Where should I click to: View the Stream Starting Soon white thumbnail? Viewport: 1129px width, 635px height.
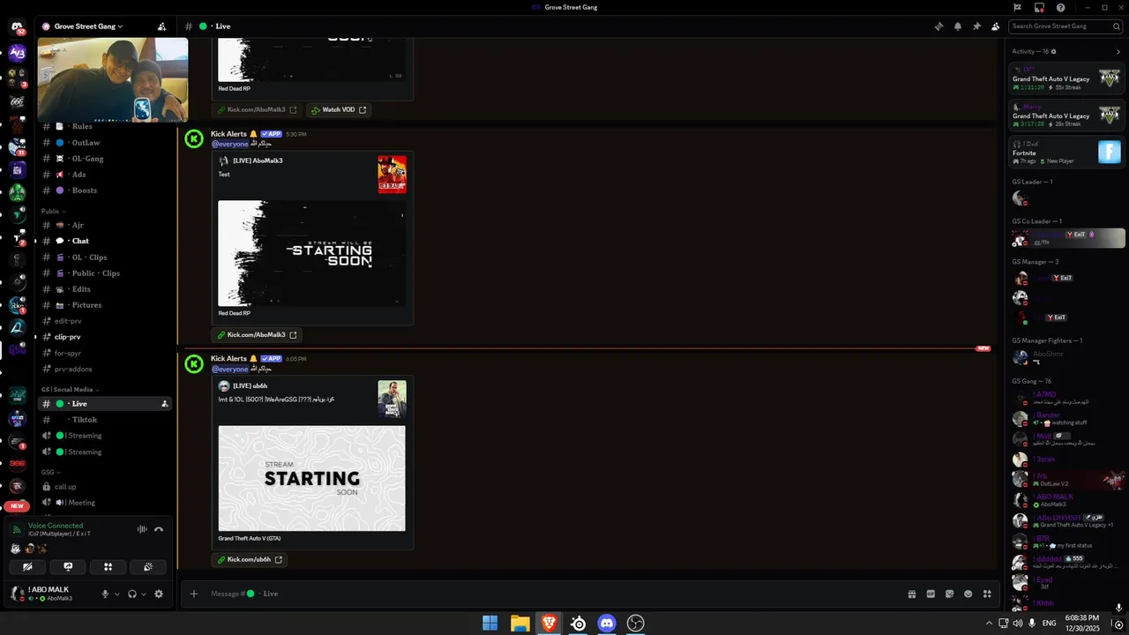pyautogui.click(x=312, y=478)
